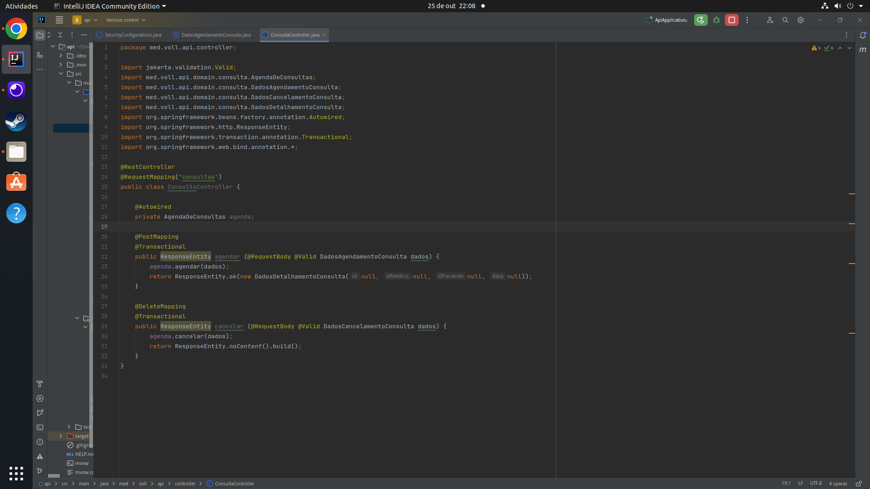Open the Maven tool window

click(863, 50)
